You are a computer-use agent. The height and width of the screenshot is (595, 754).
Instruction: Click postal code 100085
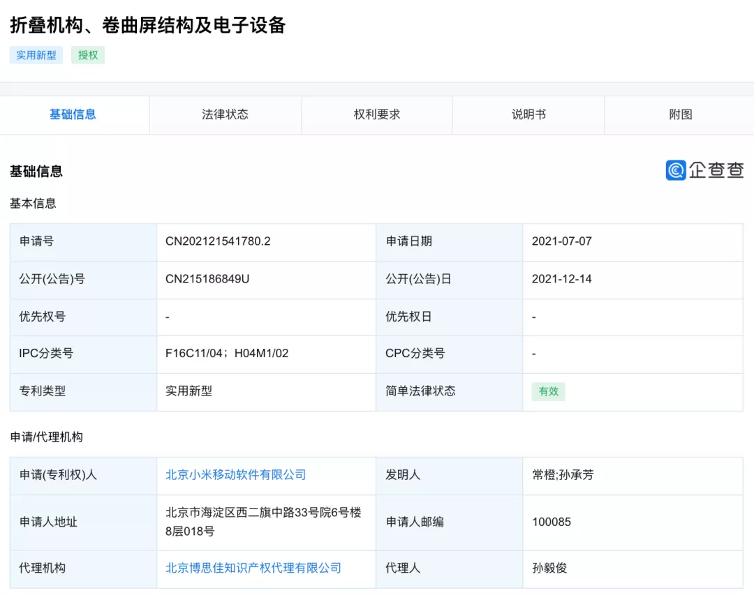(552, 522)
